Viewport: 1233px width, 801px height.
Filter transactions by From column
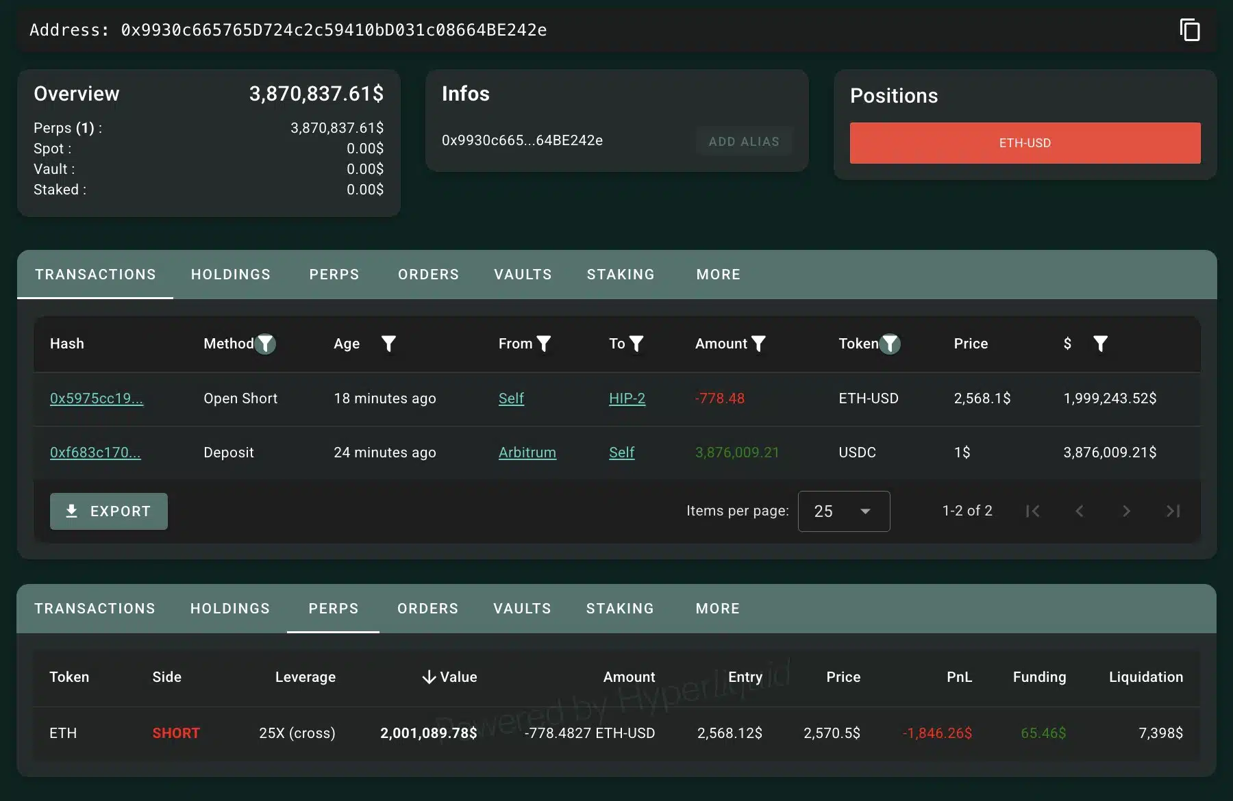pos(544,344)
